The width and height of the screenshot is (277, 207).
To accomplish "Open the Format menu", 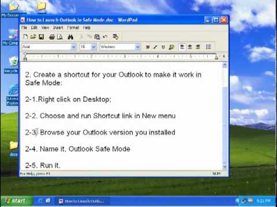I will 73,28.
